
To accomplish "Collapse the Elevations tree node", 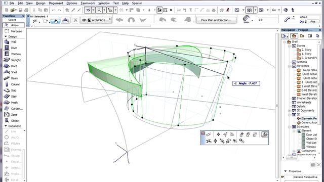I will coord(290,66).
